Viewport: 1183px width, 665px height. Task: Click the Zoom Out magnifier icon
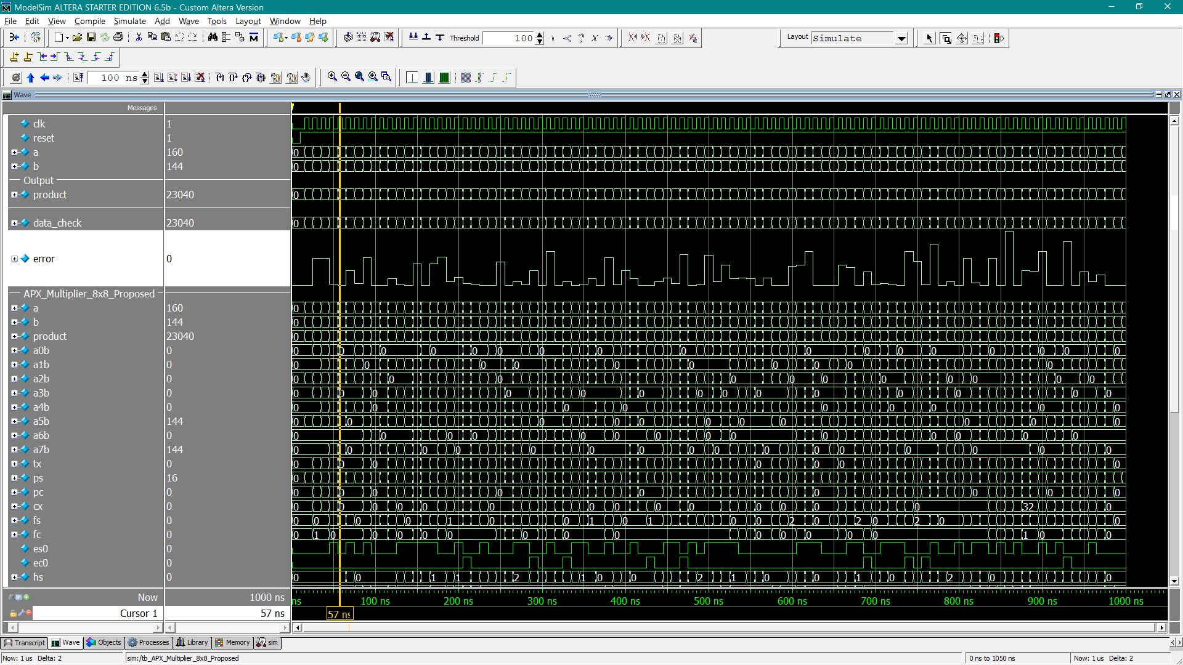click(x=346, y=77)
